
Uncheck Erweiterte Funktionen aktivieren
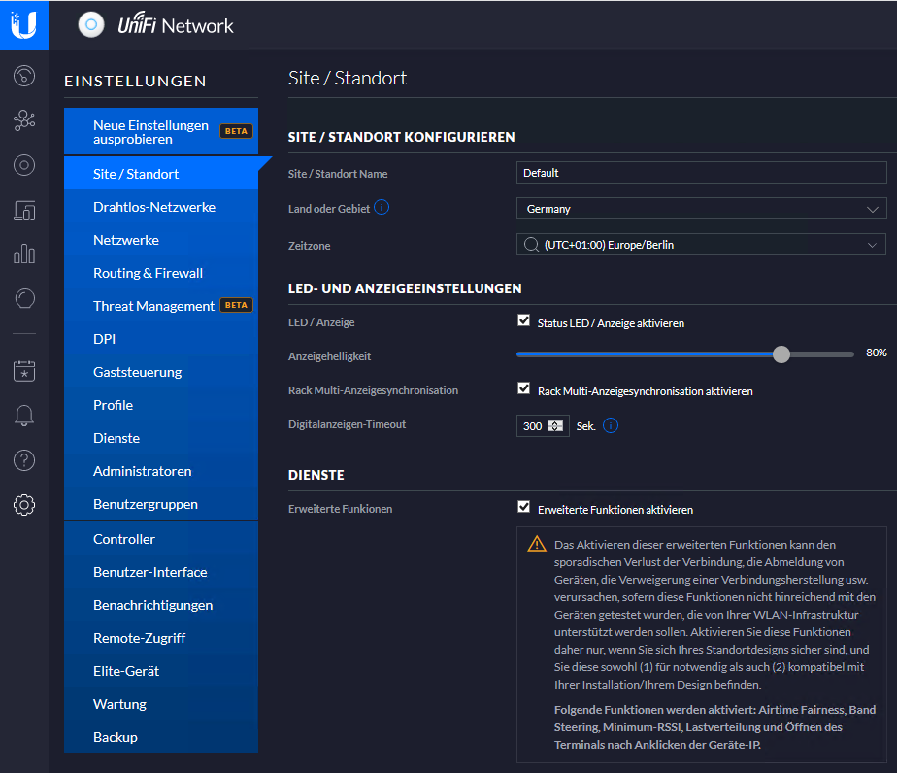click(524, 508)
